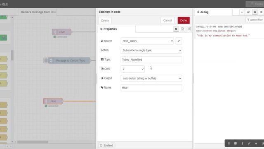Toggle the Enabled state of node

click(x=107, y=145)
